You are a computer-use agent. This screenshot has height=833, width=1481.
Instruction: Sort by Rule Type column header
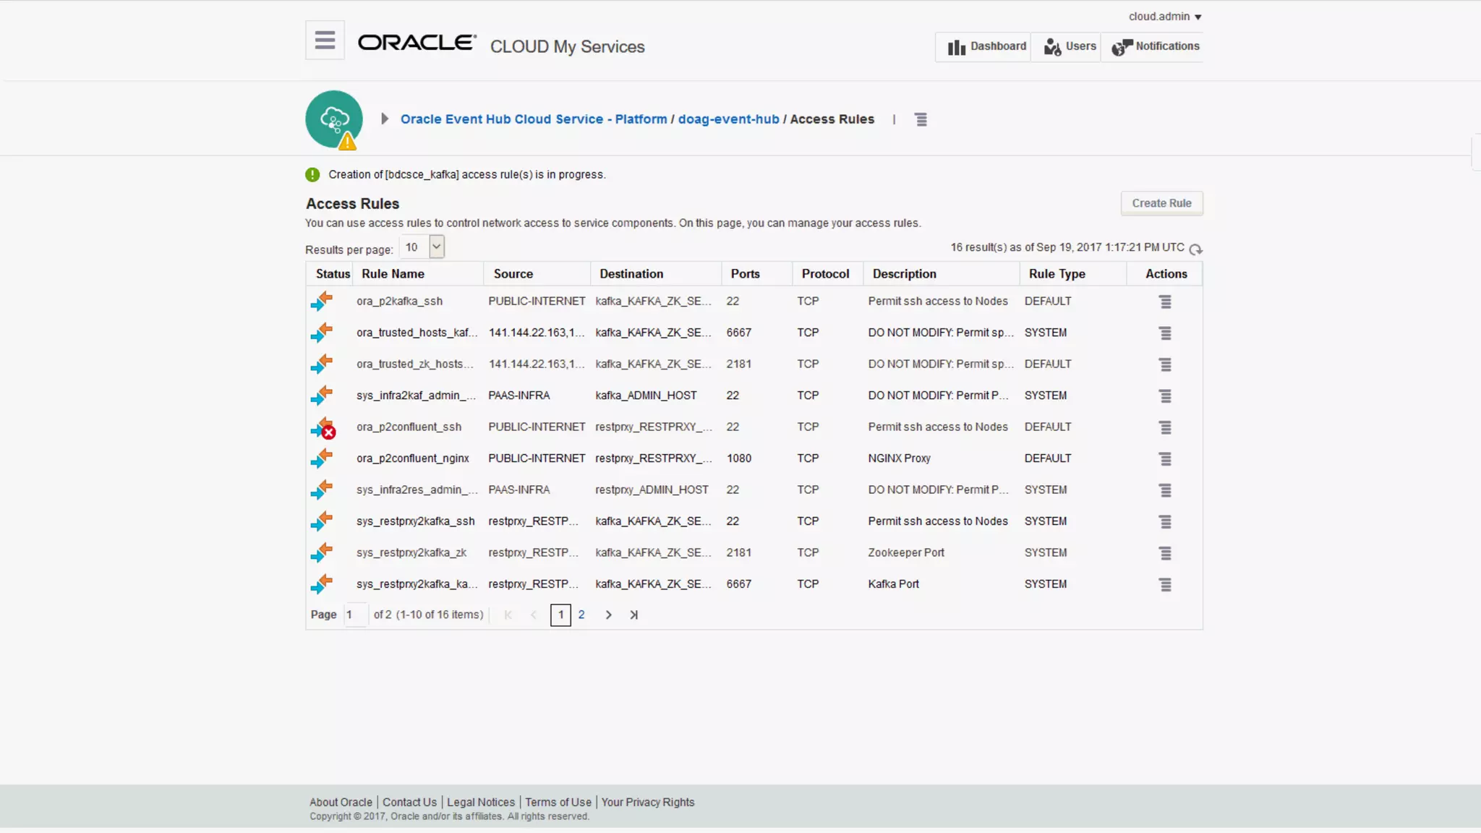coord(1057,273)
